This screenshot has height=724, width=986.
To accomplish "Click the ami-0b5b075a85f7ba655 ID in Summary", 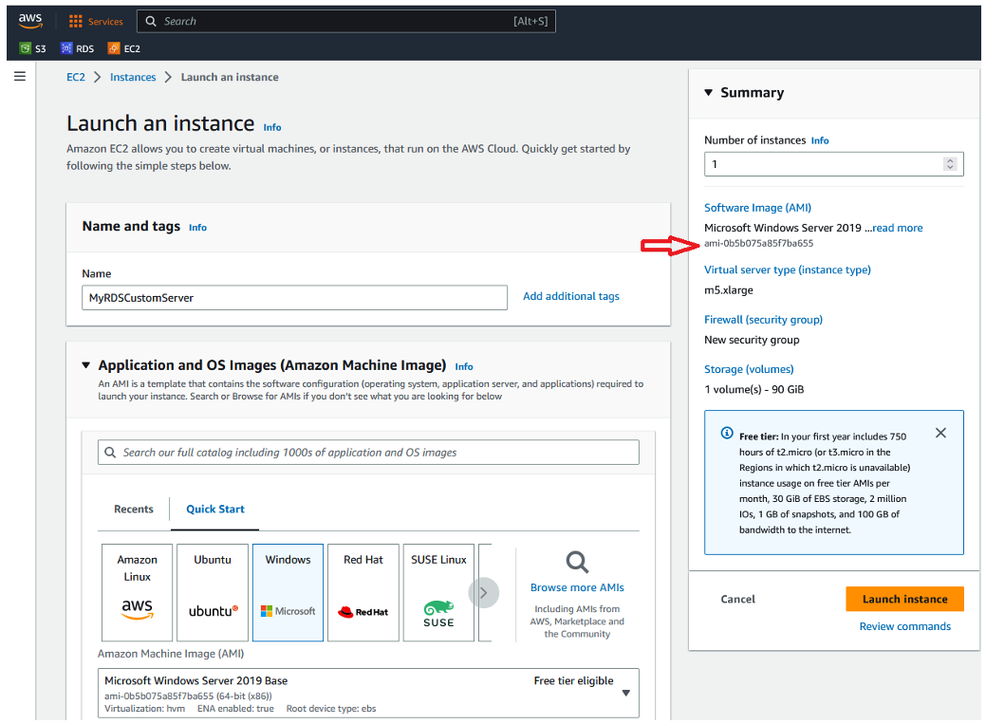I will 758,244.
